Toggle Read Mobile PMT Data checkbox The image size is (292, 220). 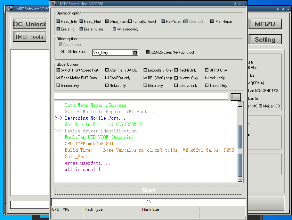click(58, 78)
